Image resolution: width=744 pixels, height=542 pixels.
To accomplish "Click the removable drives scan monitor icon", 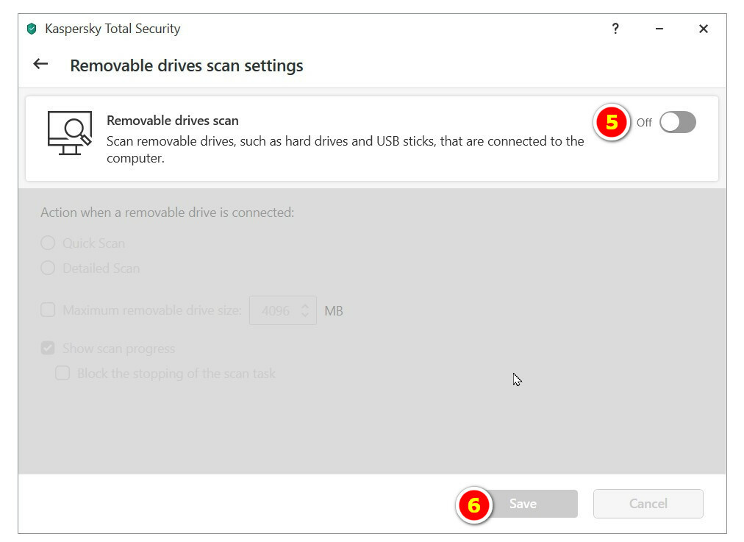I will (69, 132).
